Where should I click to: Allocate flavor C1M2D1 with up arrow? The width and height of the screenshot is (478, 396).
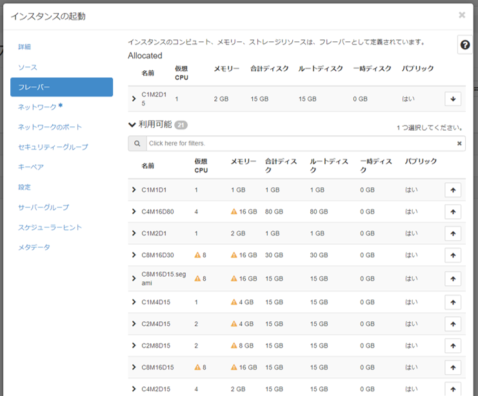coord(453,234)
